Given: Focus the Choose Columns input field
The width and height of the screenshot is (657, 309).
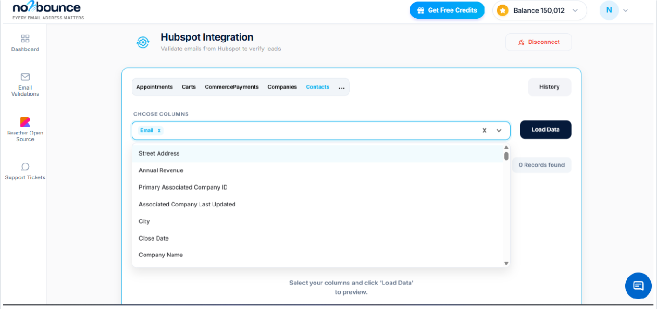Looking at the screenshot, I should [x=320, y=130].
